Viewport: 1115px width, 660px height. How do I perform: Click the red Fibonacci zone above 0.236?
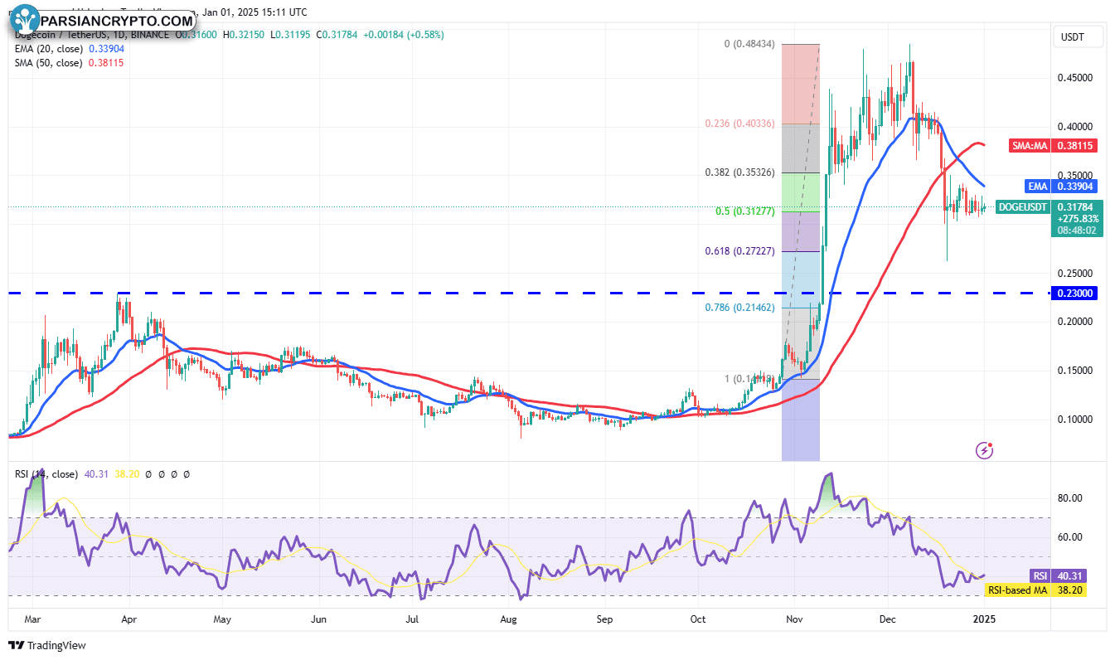800,84
